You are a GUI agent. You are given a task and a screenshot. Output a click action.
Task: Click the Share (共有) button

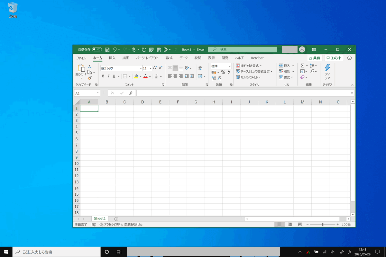(x=315, y=58)
